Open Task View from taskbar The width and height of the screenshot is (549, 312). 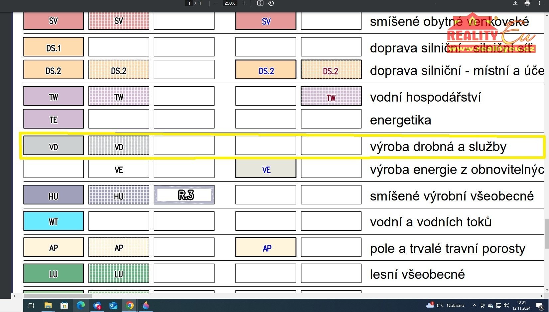(31, 305)
